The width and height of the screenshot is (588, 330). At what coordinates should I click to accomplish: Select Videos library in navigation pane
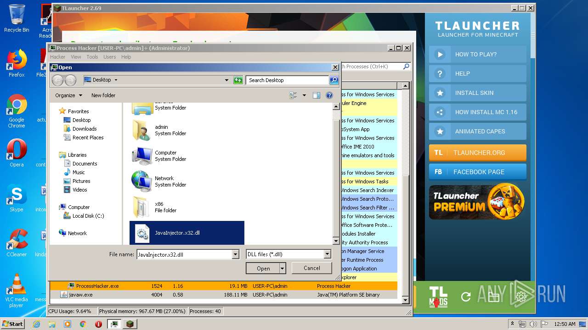75,190
